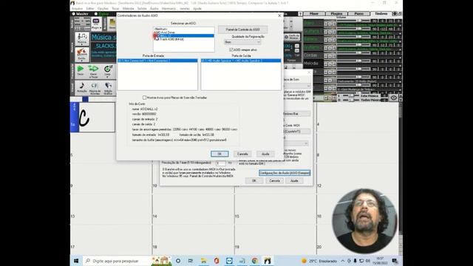
Task: Click Cancela in the ASIO drivers dialog
Action: (x=242, y=154)
